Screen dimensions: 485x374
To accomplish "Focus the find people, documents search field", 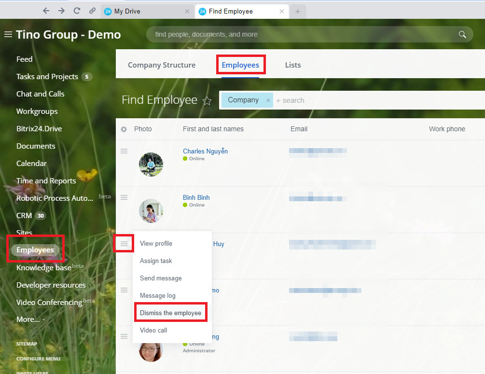I will [x=309, y=34].
